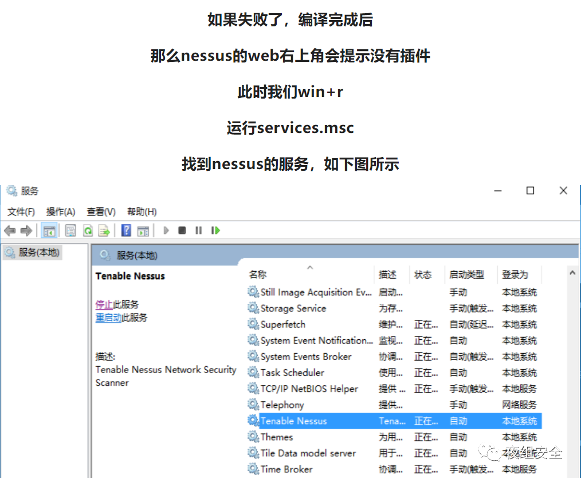Screen dimensions: 581x478
Task: Minimize the 服务 window
Action: point(498,191)
